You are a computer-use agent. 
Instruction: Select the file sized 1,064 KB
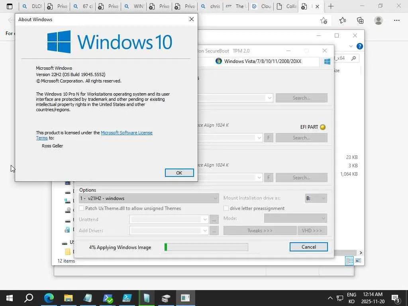point(349,174)
